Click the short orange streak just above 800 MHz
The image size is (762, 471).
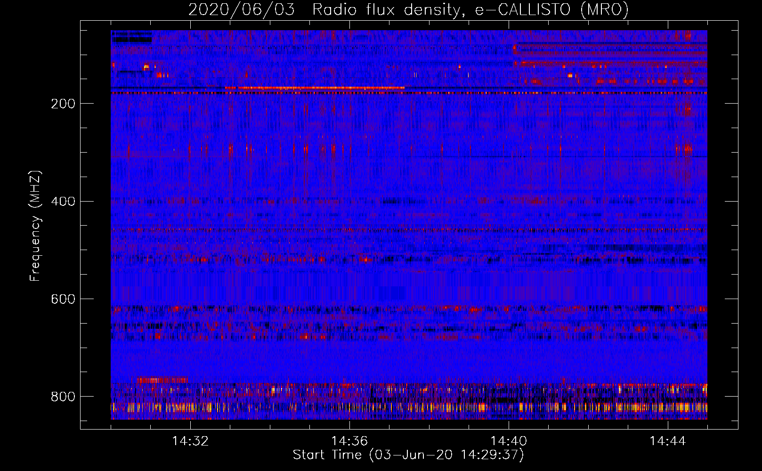tap(162, 380)
